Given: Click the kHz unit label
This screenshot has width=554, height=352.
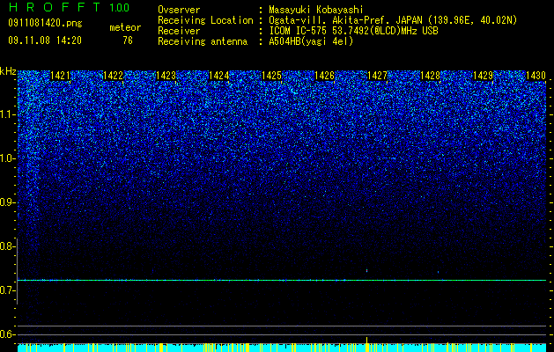Looking at the screenshot, I should tap(8, 71).
